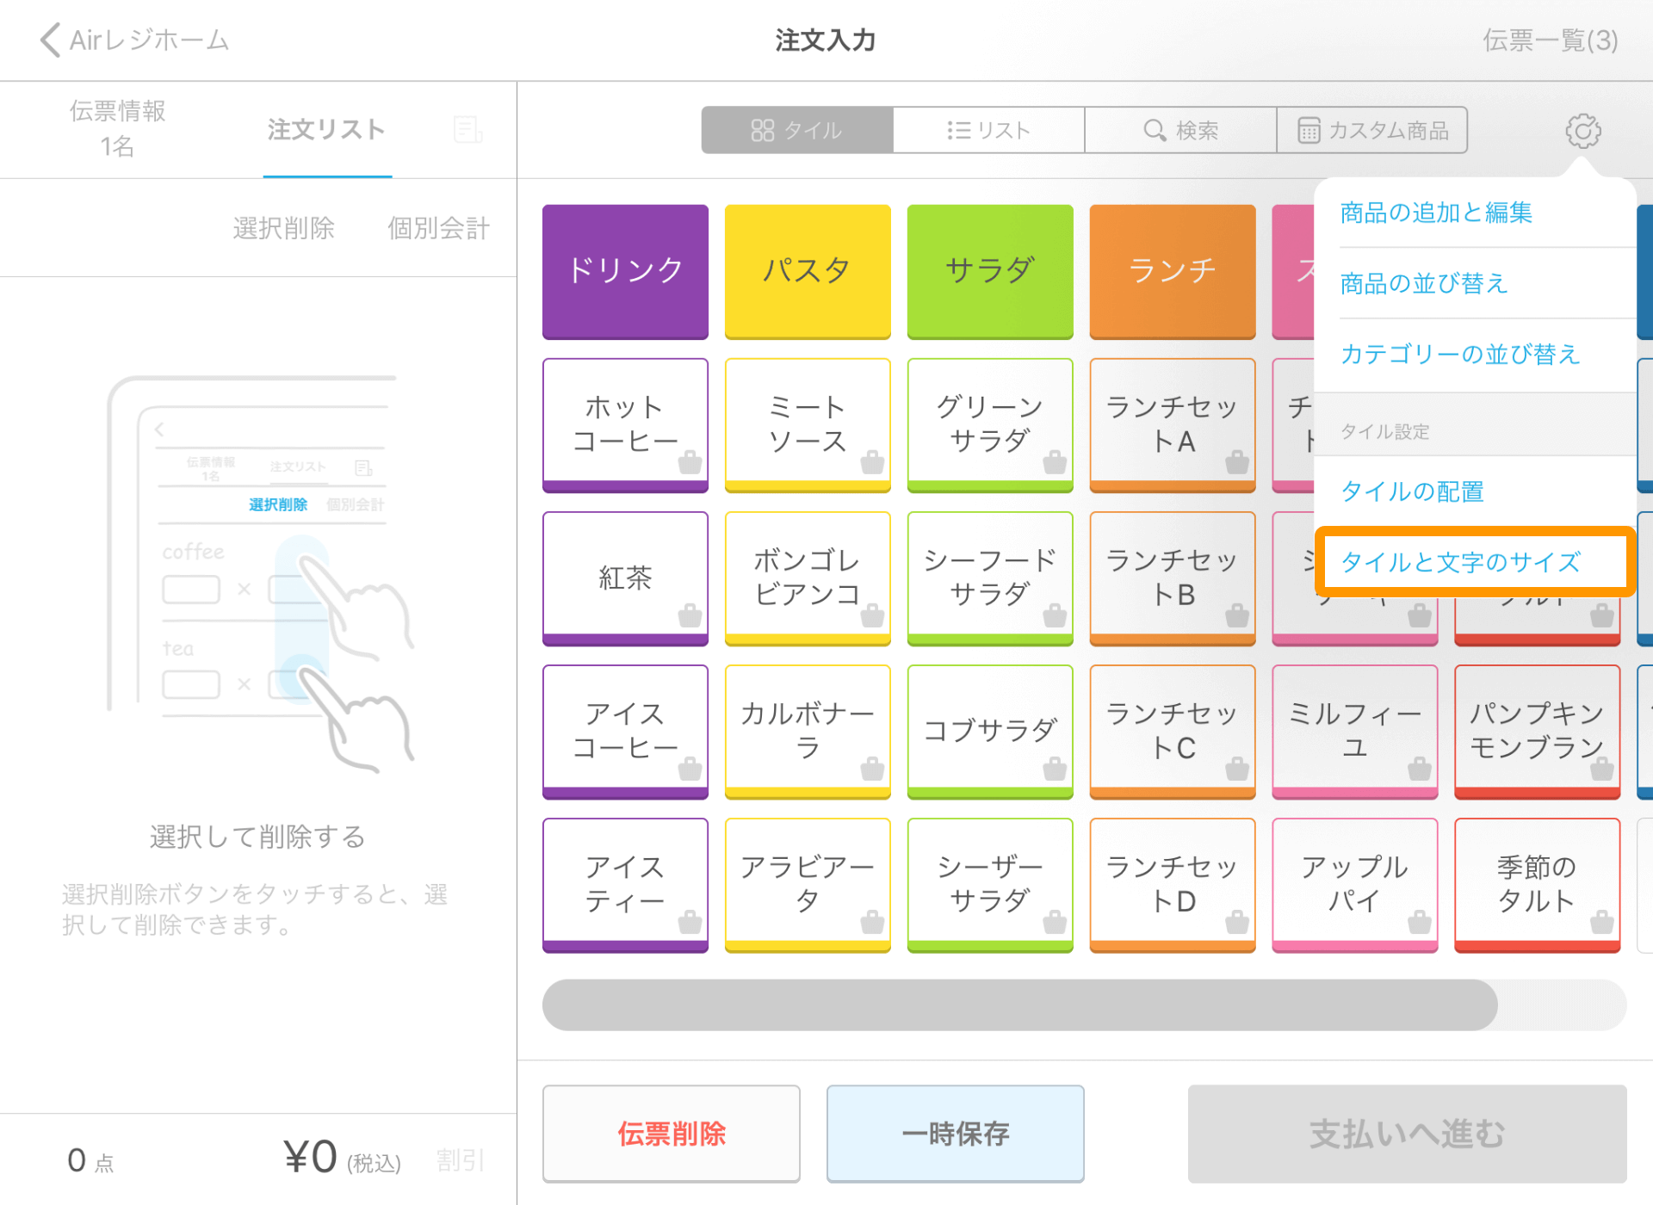This screenshot has height=1205, width=1653.
Task: Tap bag icon on アイスティー tile
Action: [690, 922]
